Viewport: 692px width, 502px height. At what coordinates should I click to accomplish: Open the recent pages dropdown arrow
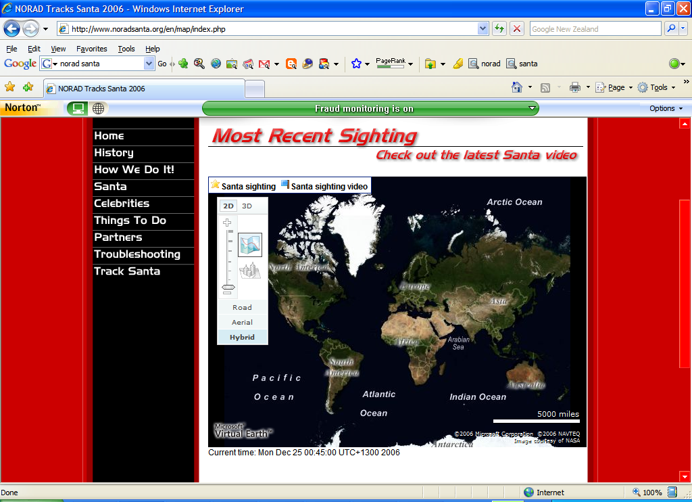coord(45,29)
